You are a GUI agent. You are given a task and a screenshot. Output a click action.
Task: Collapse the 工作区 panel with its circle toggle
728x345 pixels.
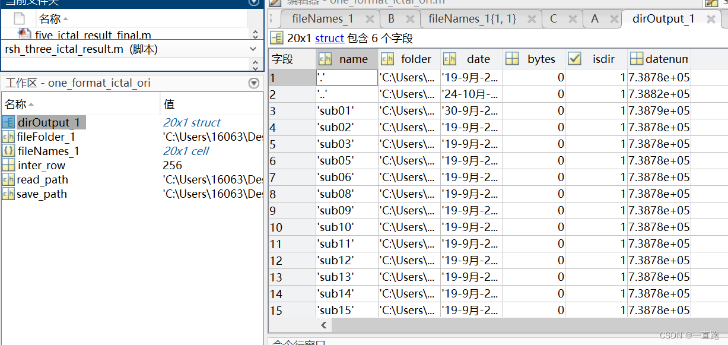pyautogui.click(x=254, y=83)
